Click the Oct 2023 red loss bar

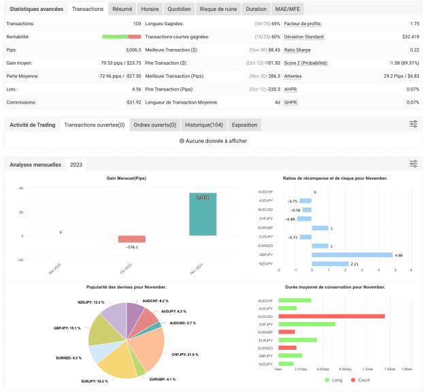pos(132,239)
